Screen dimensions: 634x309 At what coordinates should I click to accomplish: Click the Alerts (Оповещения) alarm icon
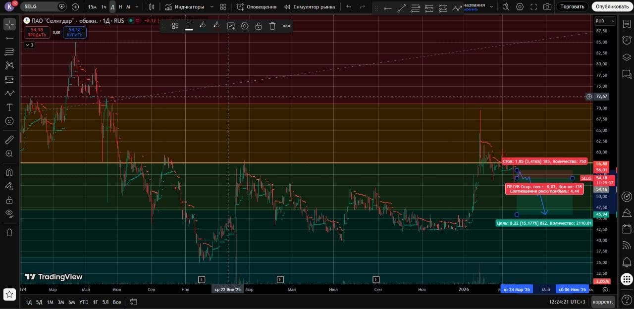240,7
